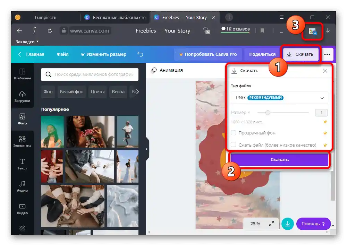Enable the Сжать файл checkbox
The width and height of the screenshot is (347, 246).
[233, 145]
